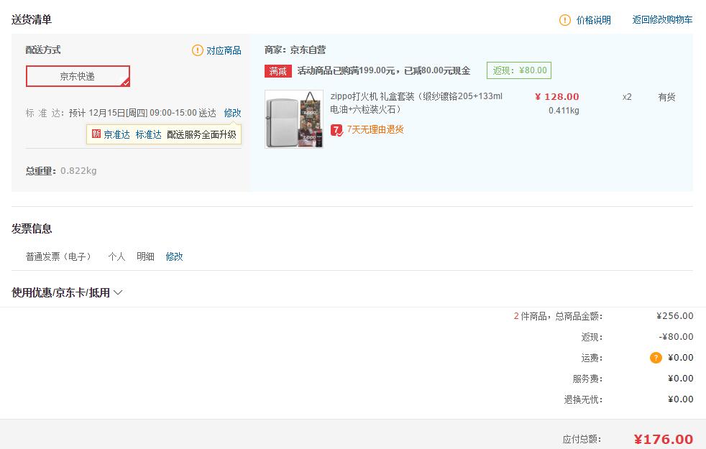Click the 个人 invoice recipient text
This screenshot has width=706, height=449.
tap(116, 256)
